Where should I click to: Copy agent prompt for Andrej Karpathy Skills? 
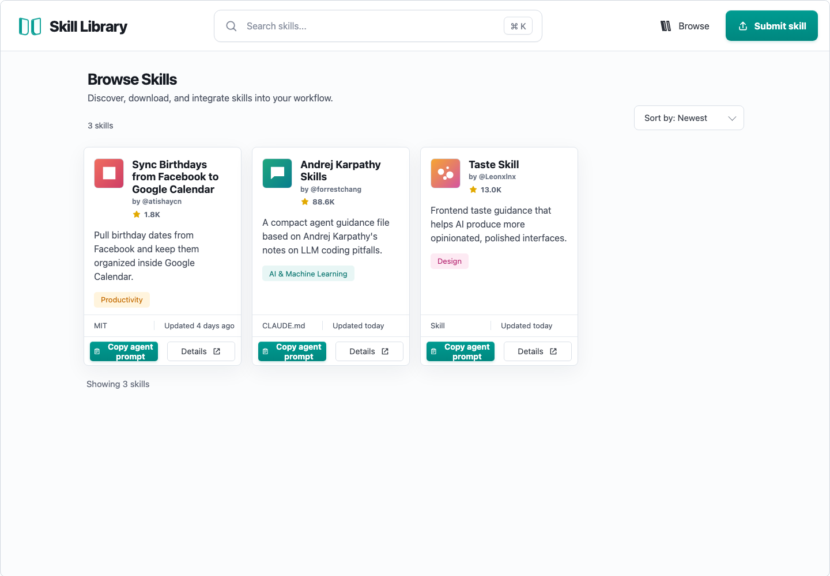pyautogui.click(x=292, y=351)
